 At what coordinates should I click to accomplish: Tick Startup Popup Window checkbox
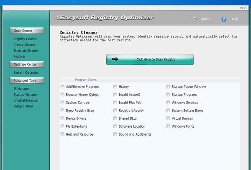168,87
